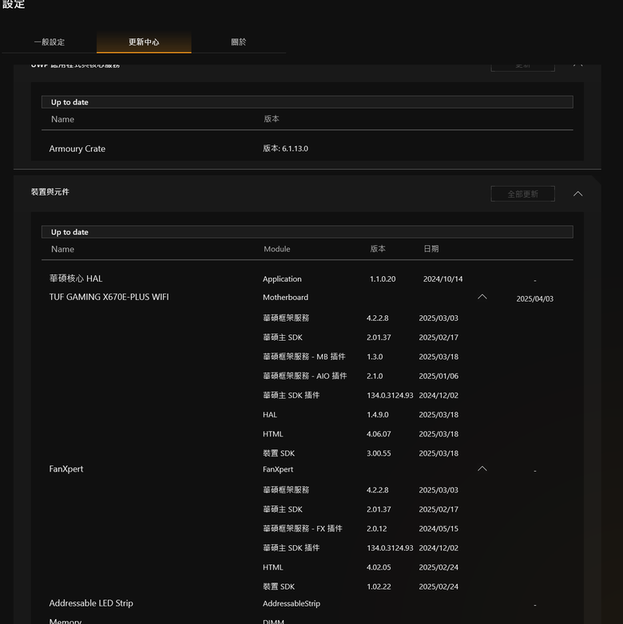
Task: Click TUF GAMING X670E-PLUS WIFI name
Action: tap(109, 297)
